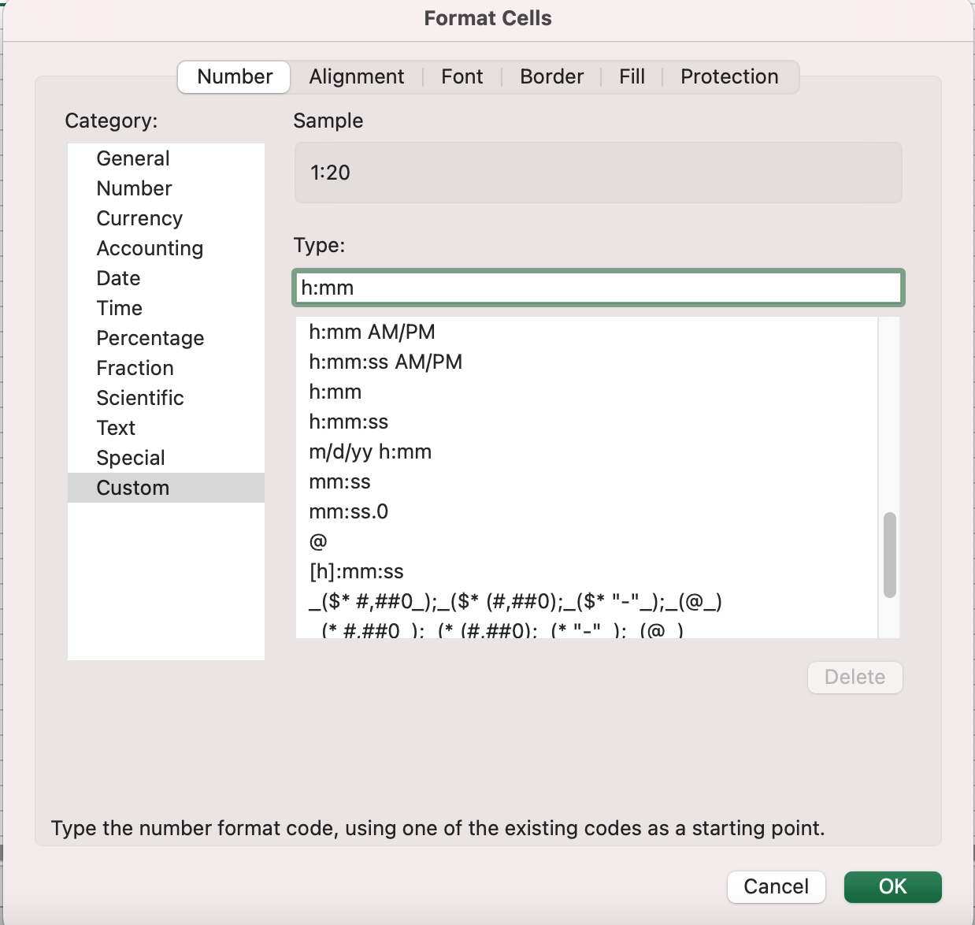Select the Special category
Viewport: 975px width, 925px height.
tap(166, 458)
